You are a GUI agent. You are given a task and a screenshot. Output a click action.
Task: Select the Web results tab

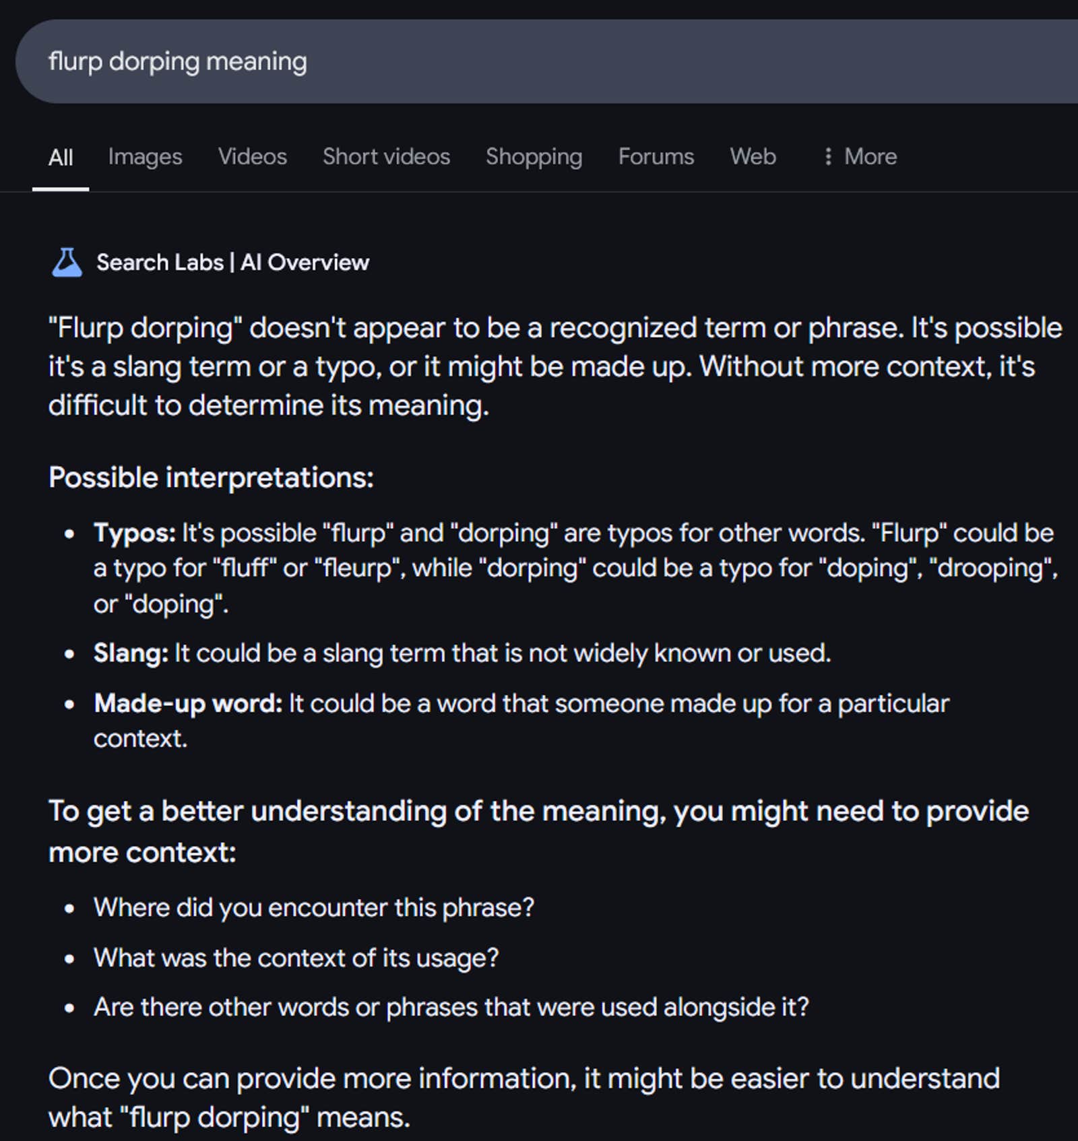click(x=753, y=157)
